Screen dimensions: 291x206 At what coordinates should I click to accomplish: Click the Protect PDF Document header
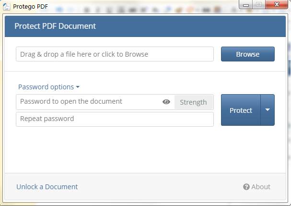(55, 26)
